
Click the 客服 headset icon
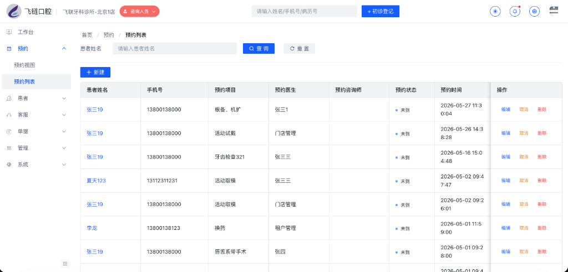pyautogui.click(x=9, y=115)
